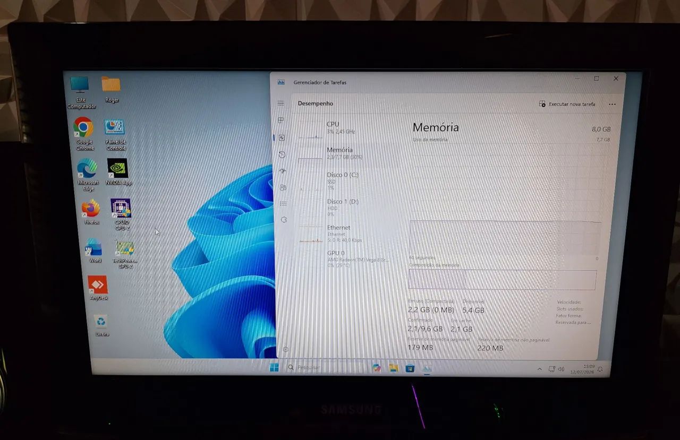
Task: Open the Windows Start button
Action: pyautogui.click(x=274, y=367)
